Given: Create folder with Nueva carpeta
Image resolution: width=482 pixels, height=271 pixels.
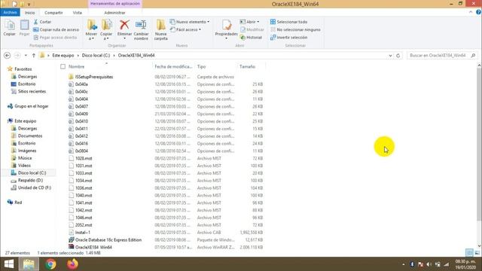Looking at the screenshot, I should tap(160, 30).
